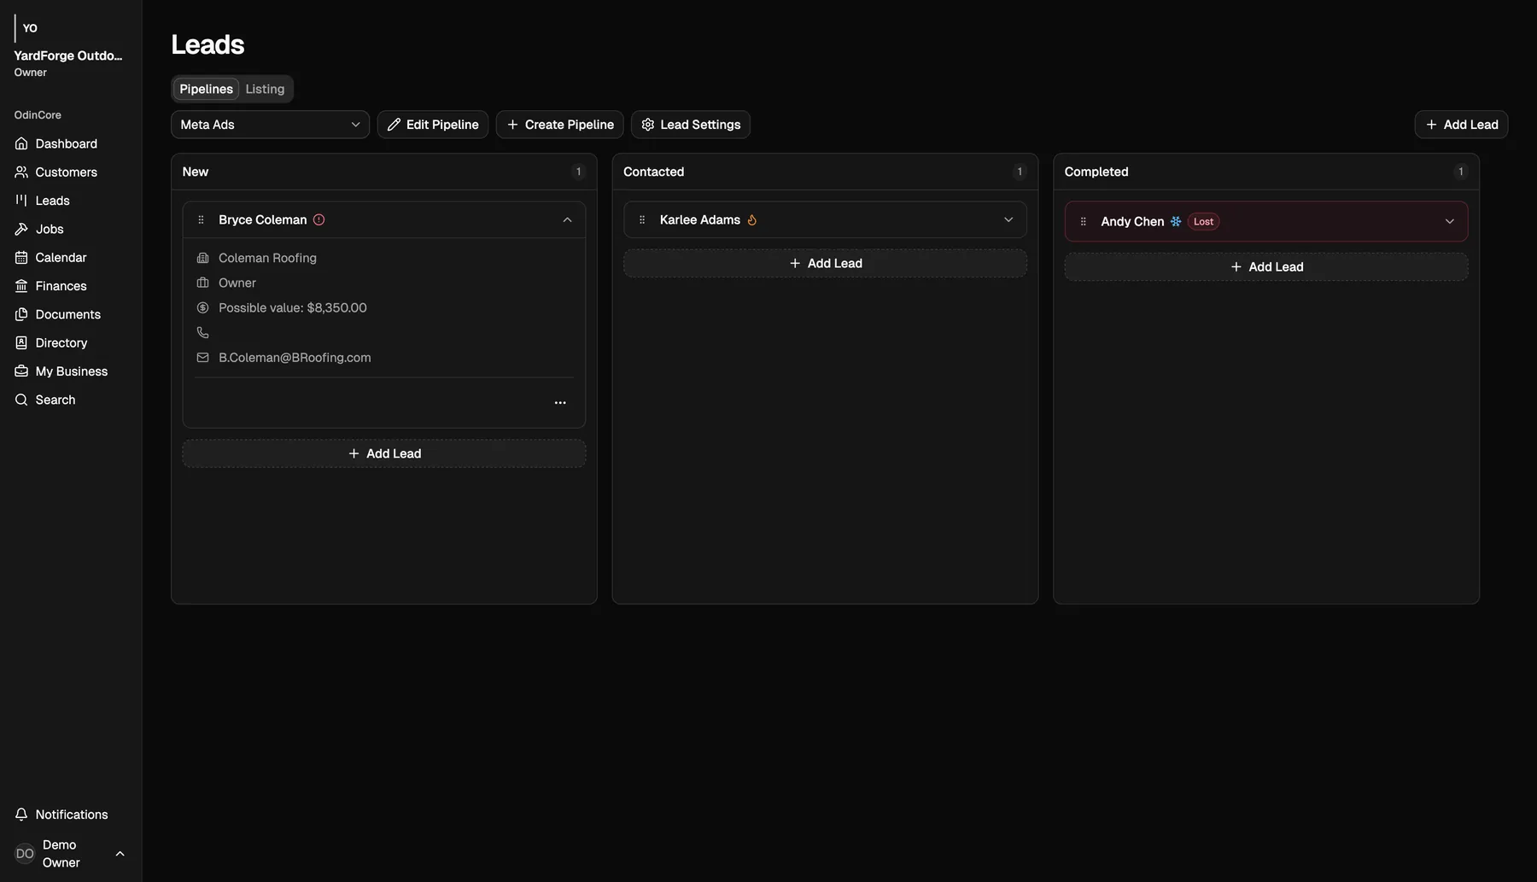Click the Andy Chen lead name
The image size is (1537, 882).
pos(1132,222)
